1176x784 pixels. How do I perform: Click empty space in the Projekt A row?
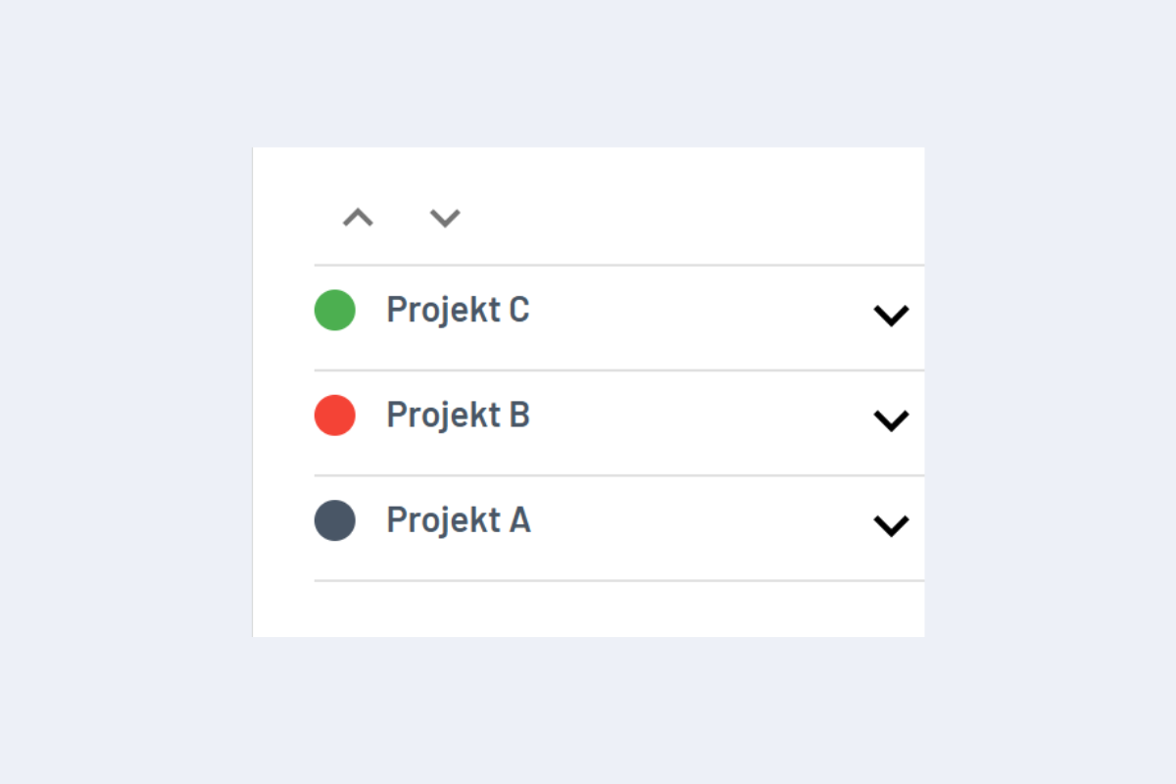[x=696, y=526]
